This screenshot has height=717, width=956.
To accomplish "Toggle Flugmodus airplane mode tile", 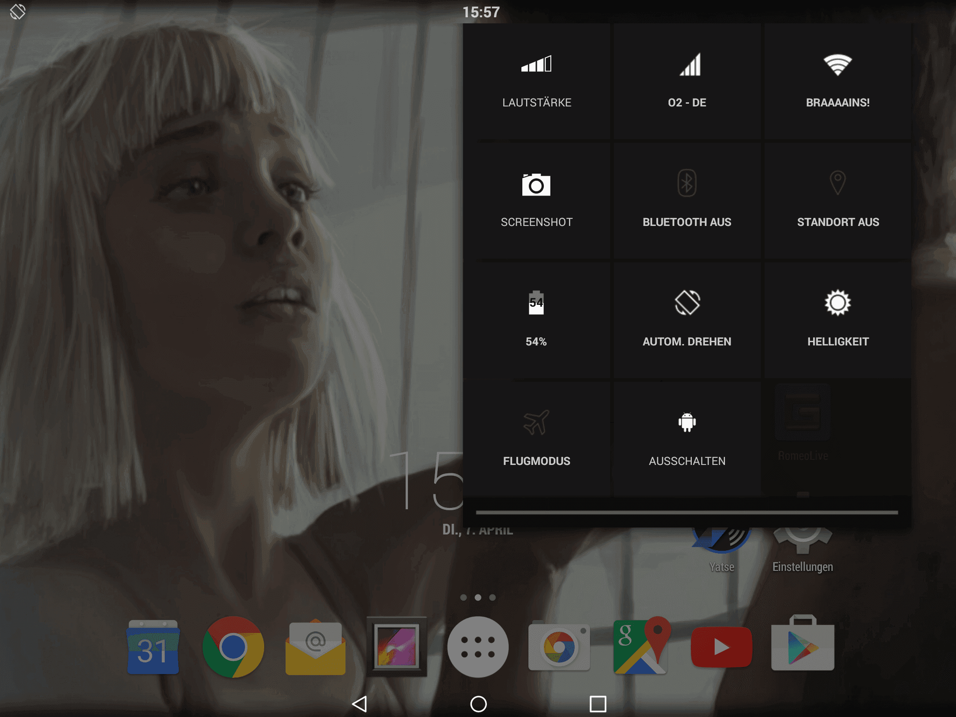I will tap(536, 440).
